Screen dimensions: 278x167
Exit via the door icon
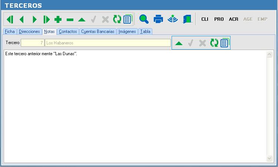coord(187,19)
